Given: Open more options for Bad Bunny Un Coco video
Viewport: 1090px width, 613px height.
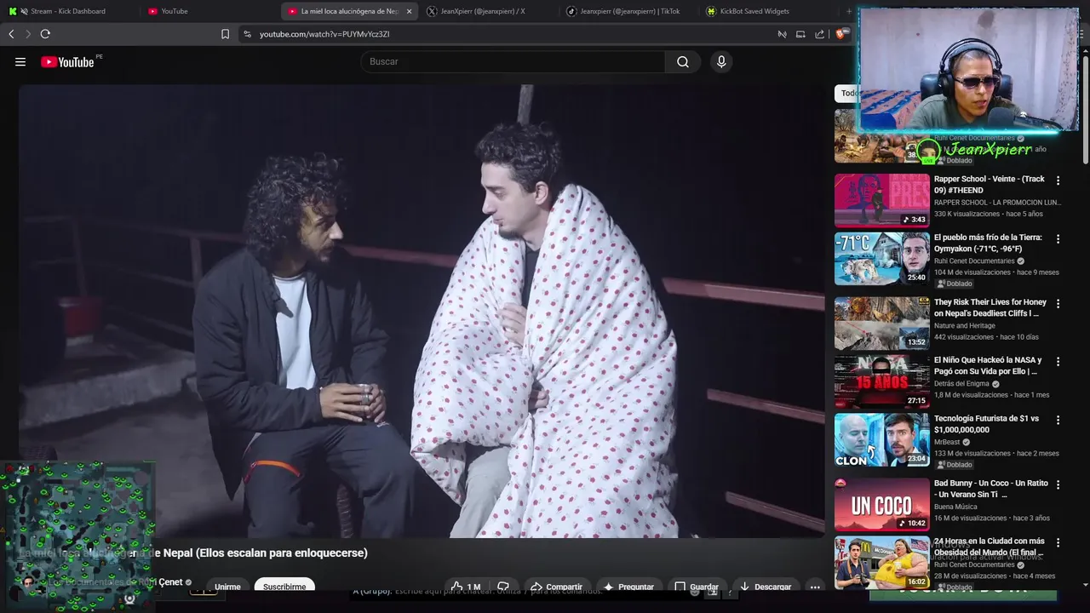Looking at the screenshot, I should (x=1058, y=484).
